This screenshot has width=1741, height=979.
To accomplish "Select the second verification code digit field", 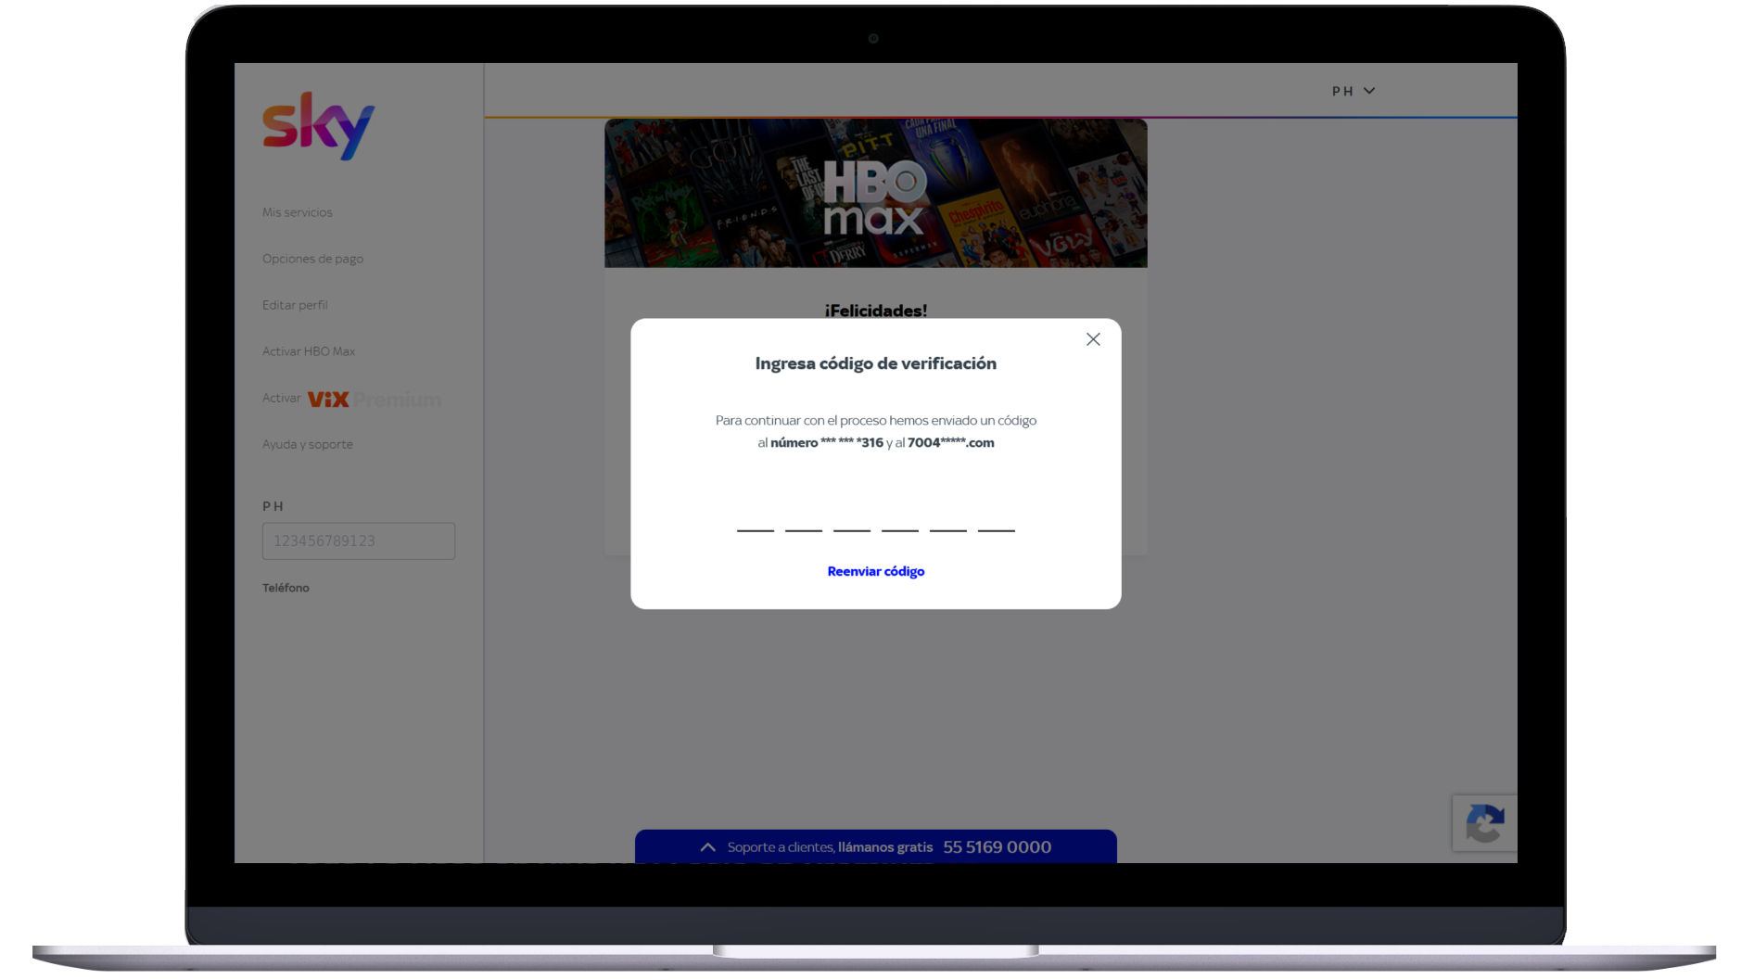I will (x=803, y=515).
